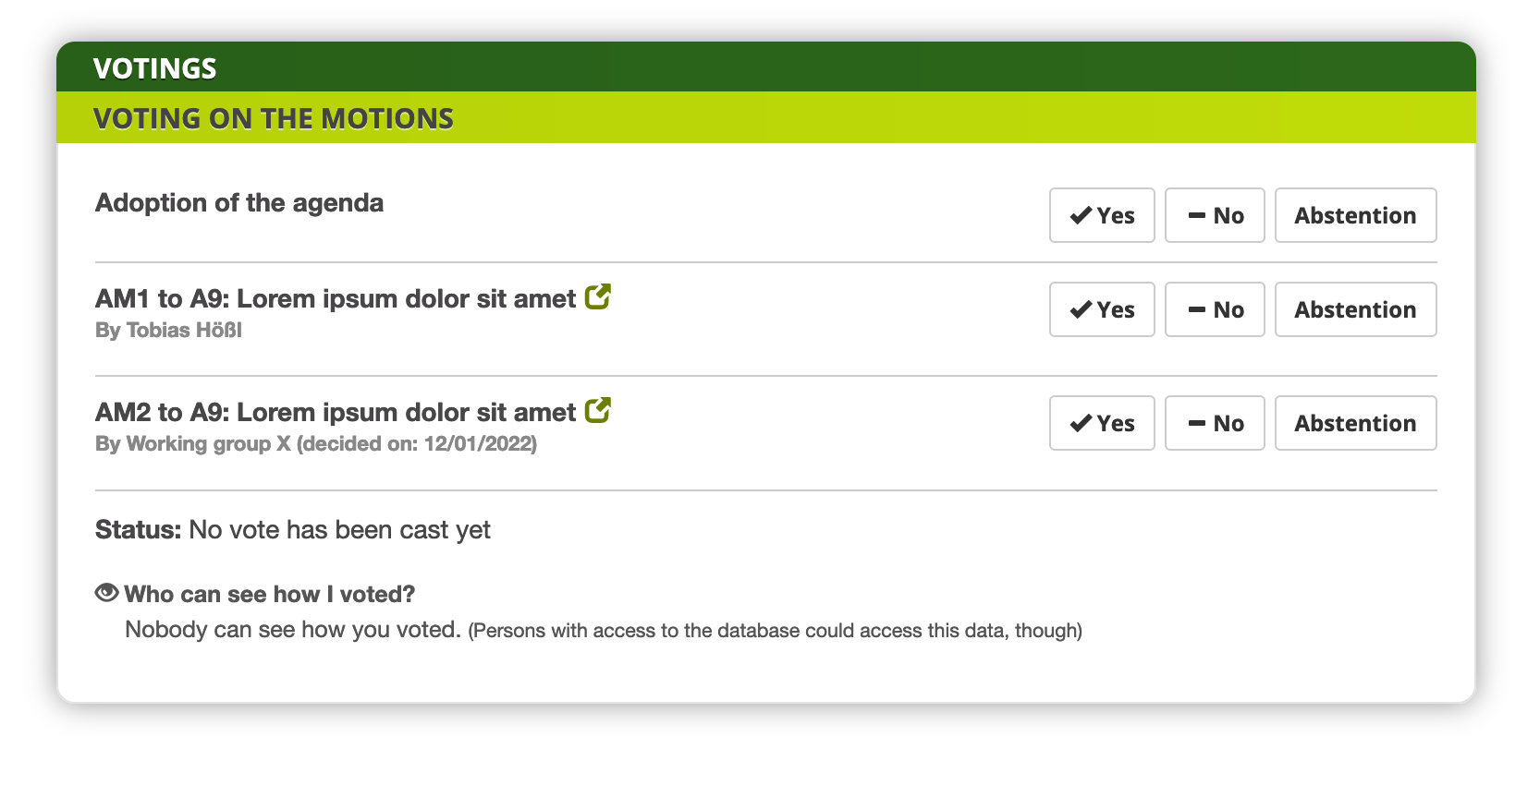This screenshot has width=1540, height=785.
Task: Select Abstention for AM2 to A9
Action: pyautogui.click(x=1355, y=423)
